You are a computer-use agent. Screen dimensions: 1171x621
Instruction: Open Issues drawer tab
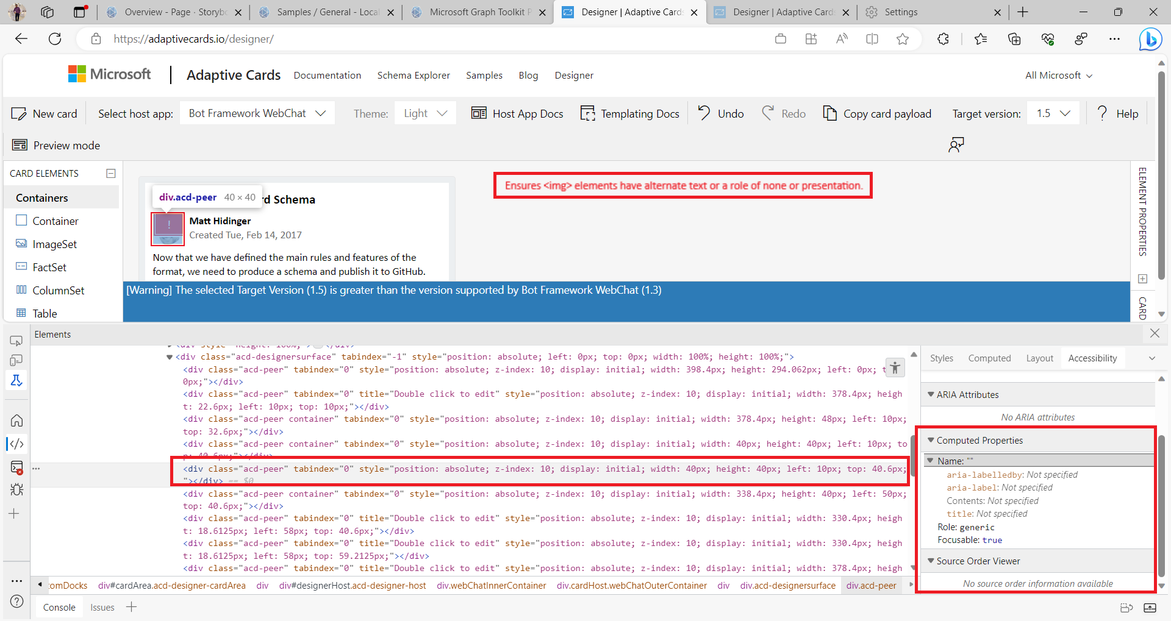coord(102,608)
